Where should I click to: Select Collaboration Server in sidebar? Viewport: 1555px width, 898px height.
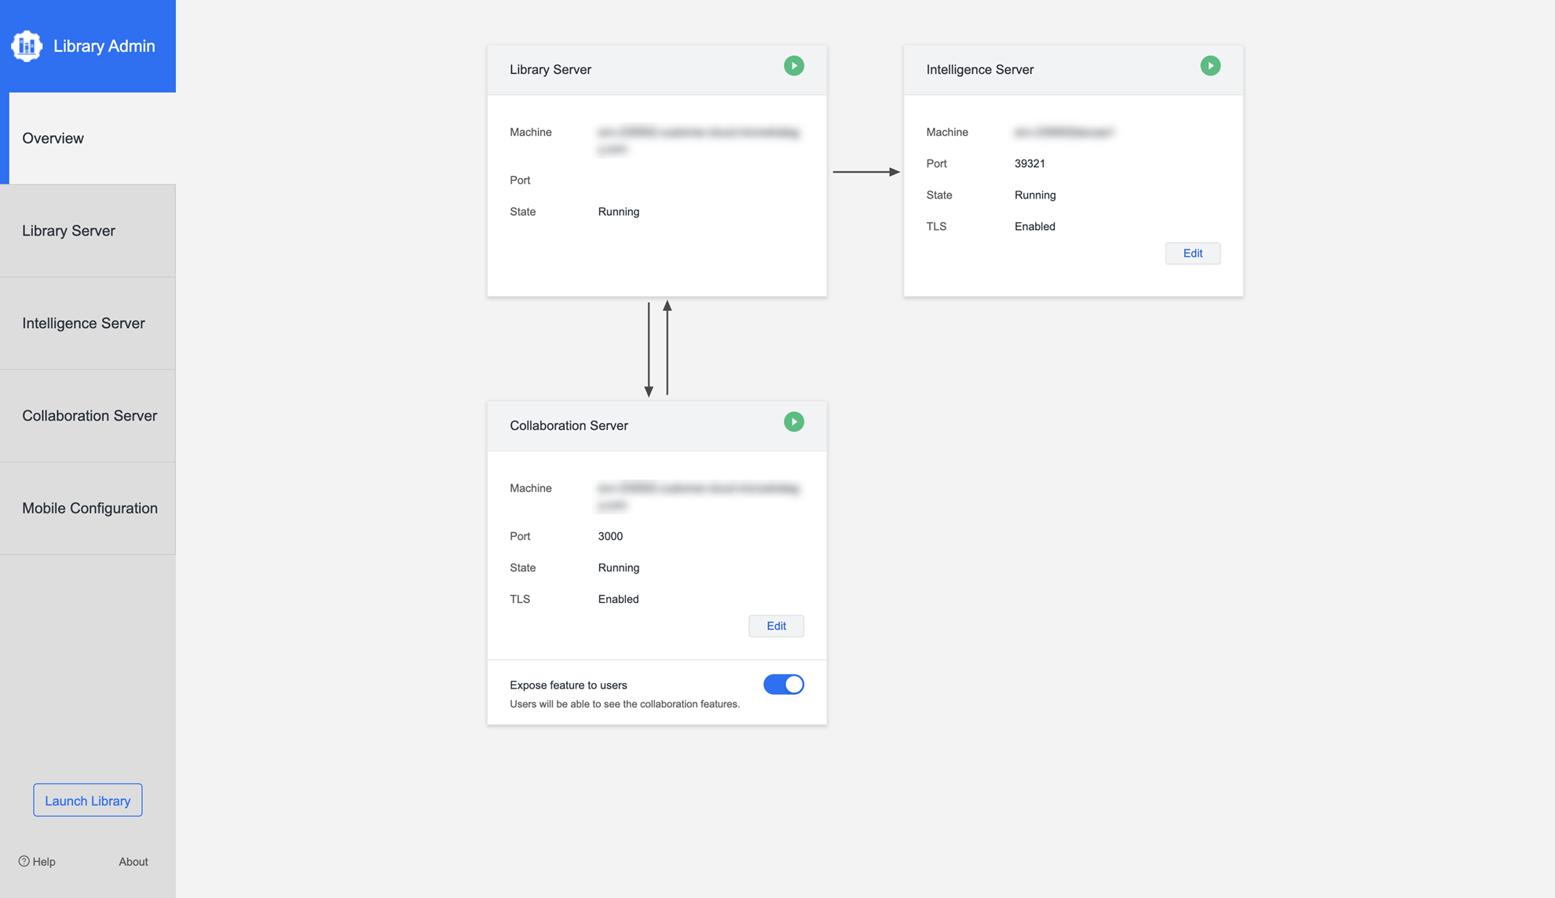click(x=88, y=416)
